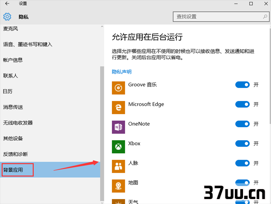
Task: Click the sidebar scroll up arrow
Action: (102, 27)
